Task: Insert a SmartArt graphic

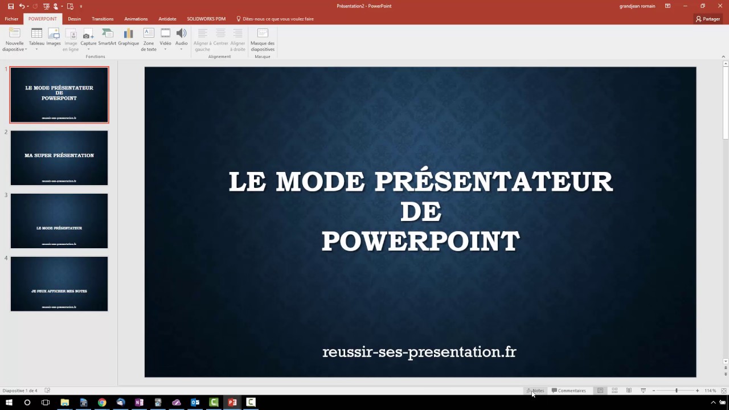Action: [107, 36]
